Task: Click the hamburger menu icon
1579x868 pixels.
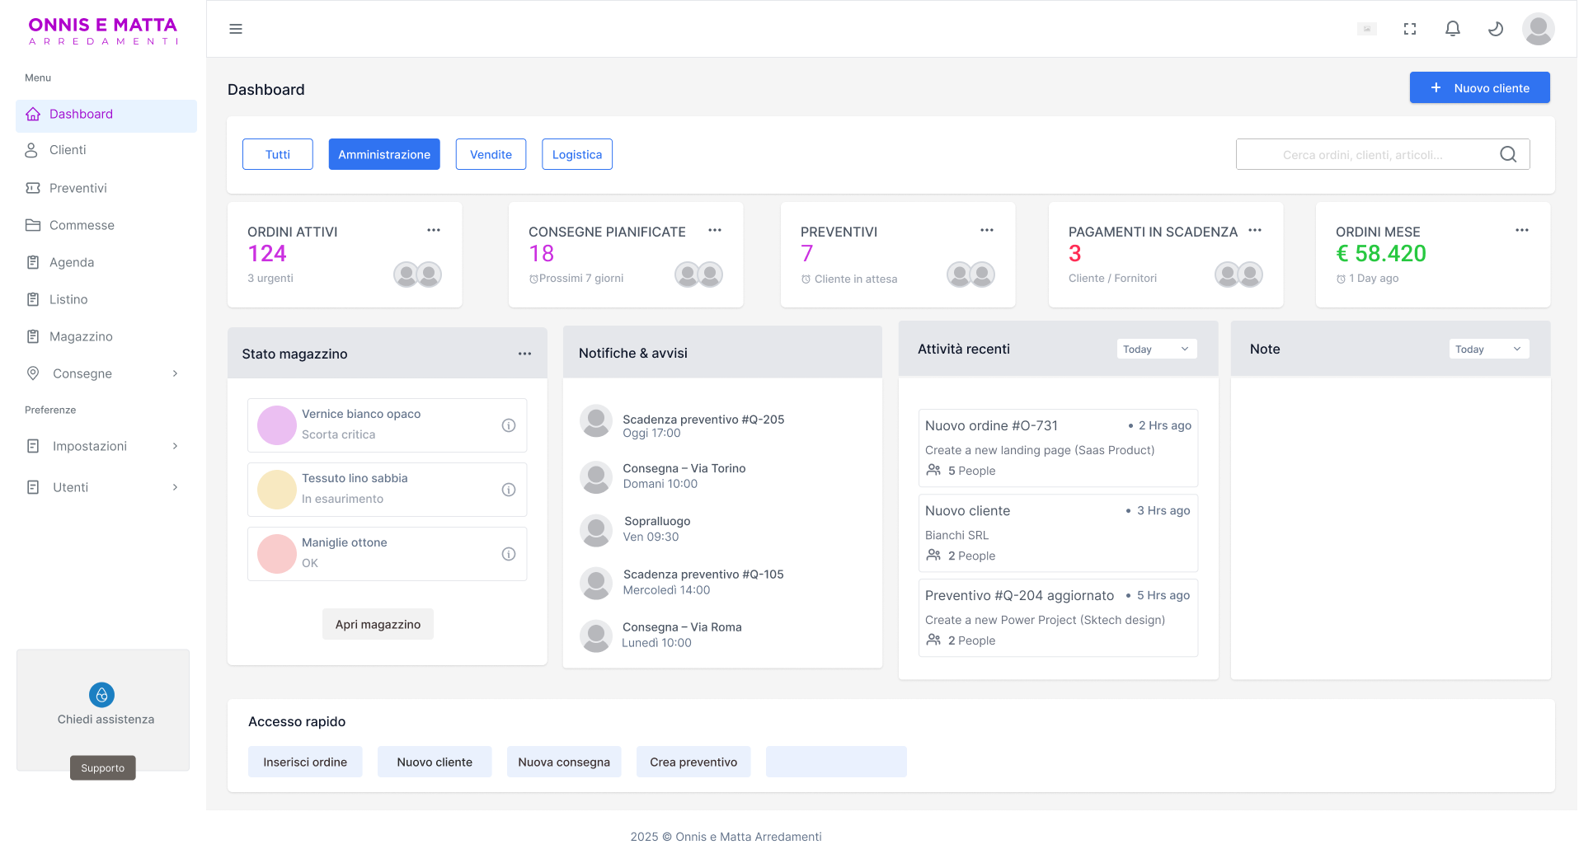Action: tap(236, 29)
